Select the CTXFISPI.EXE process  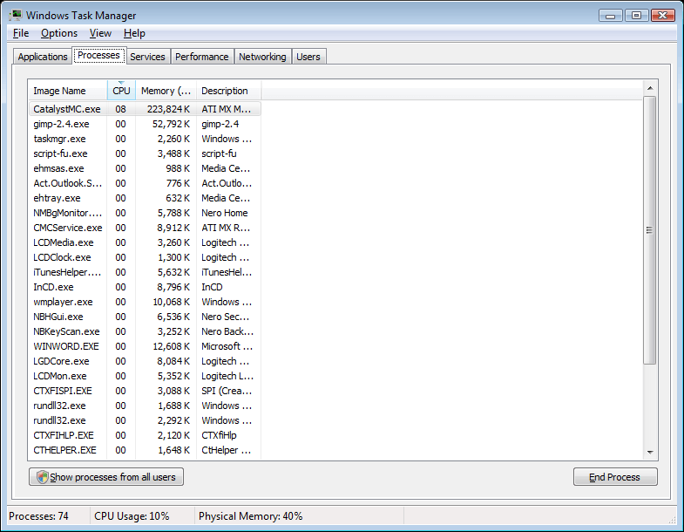(145, 392)
